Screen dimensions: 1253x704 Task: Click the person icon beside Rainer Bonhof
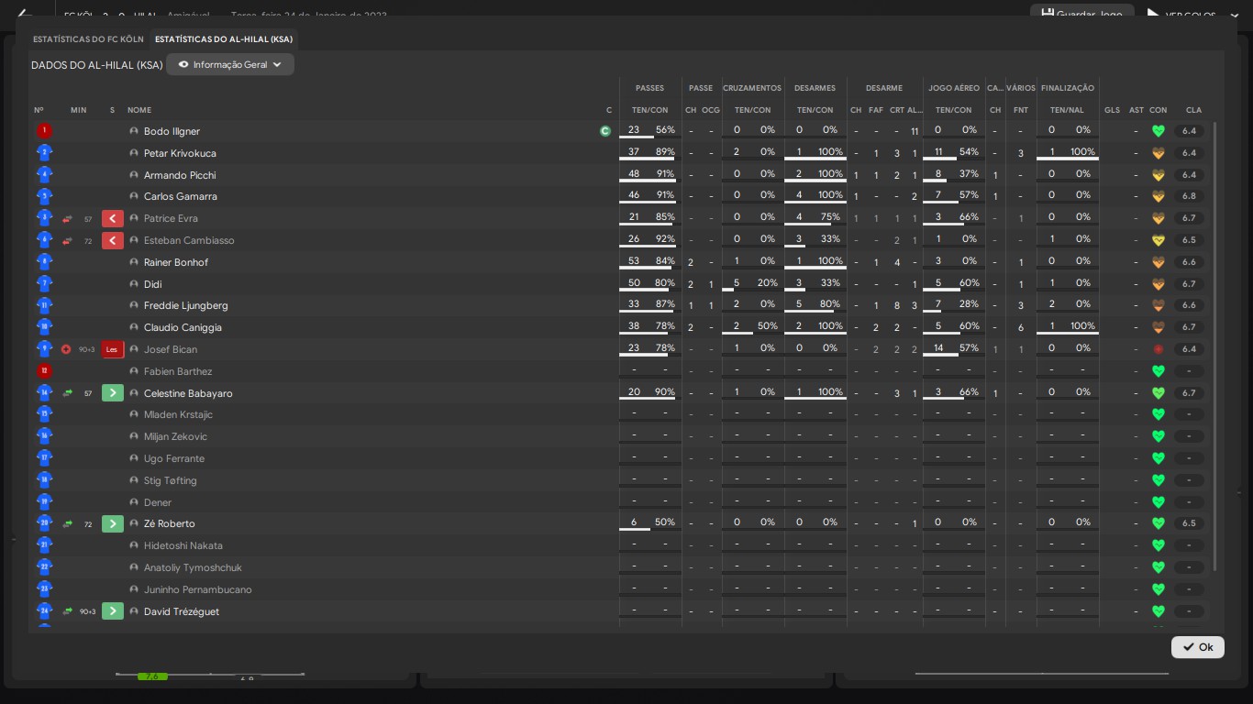[134, 262]
